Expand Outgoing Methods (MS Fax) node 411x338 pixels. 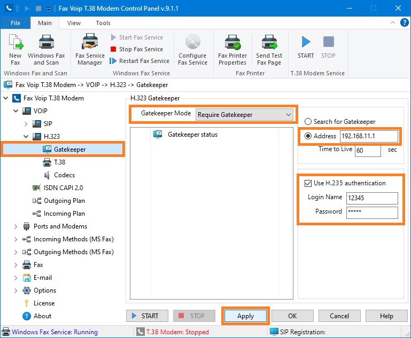15,252
